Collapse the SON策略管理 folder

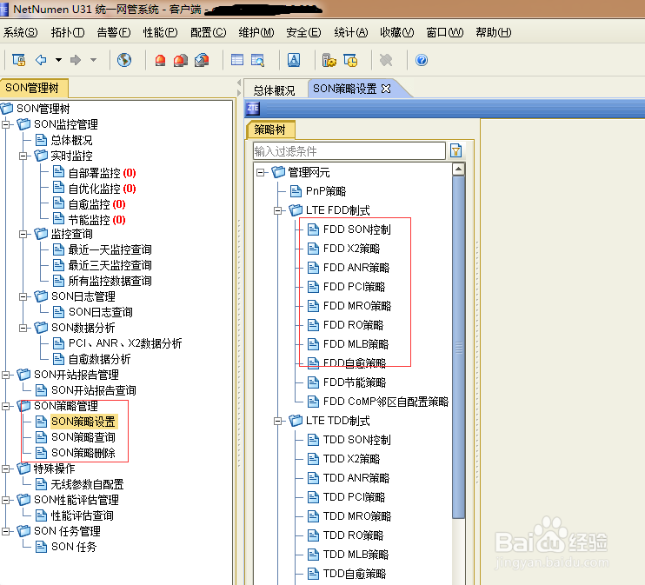[x=6, y=406]
